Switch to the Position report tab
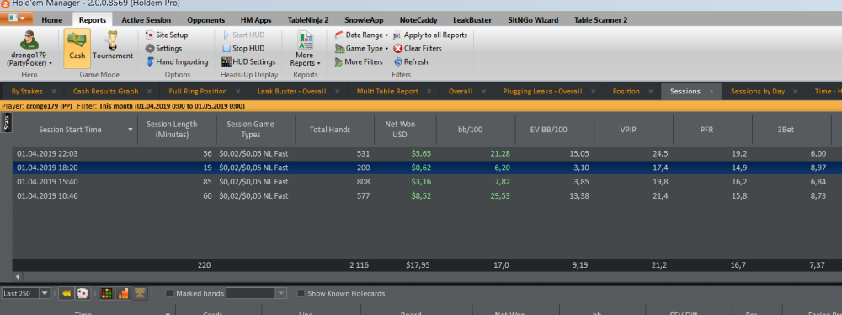 click(626, 91)
